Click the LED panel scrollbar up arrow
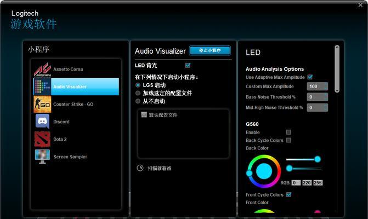The height and width of the screenshot is (219, 368). (x=337, y=47)
